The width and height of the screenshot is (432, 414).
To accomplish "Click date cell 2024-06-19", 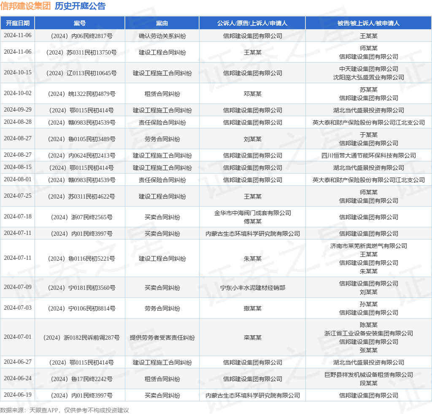I will pos(18,395).
